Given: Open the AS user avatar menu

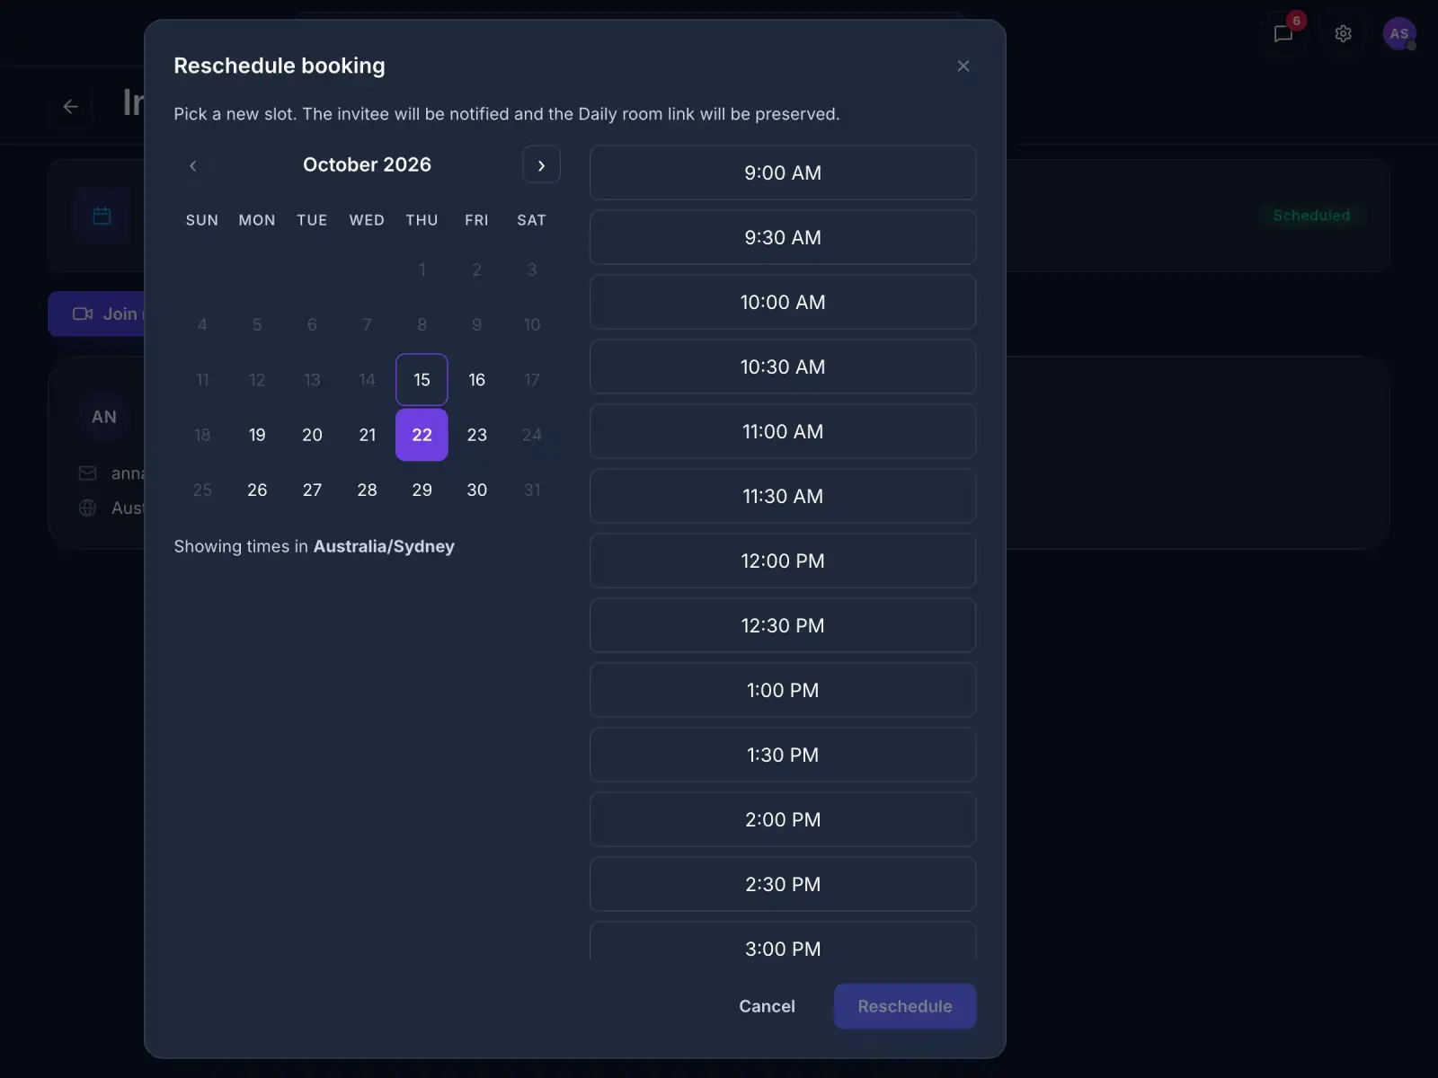Looking at the screenshot, I should [x=1398, y=33].
